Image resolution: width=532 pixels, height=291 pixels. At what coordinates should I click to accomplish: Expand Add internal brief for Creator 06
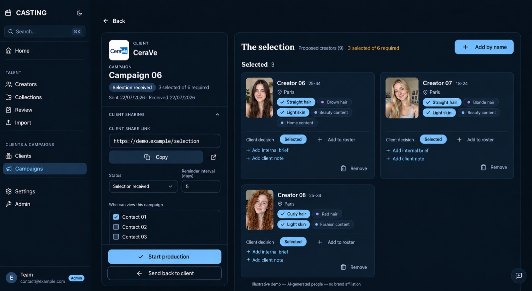click(267, 150)
